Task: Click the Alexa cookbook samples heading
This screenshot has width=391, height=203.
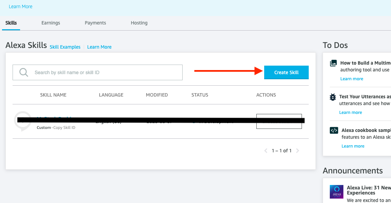Action: pos(366,130)
